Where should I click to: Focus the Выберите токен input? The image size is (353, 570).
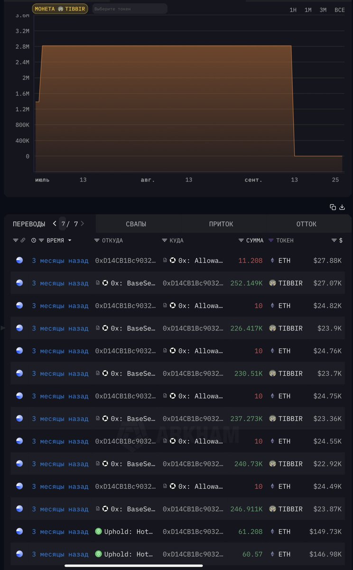[x=130, y=9]
